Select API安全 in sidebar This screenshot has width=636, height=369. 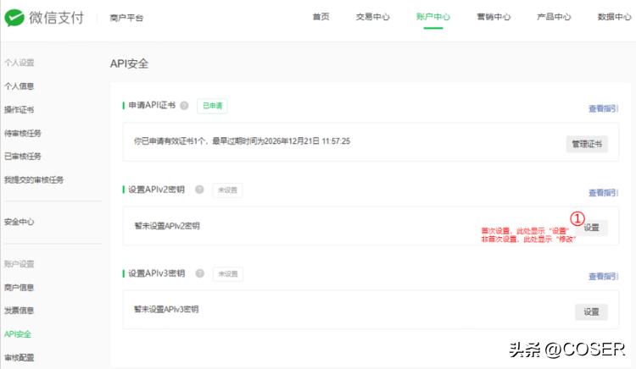click(18, 334)
